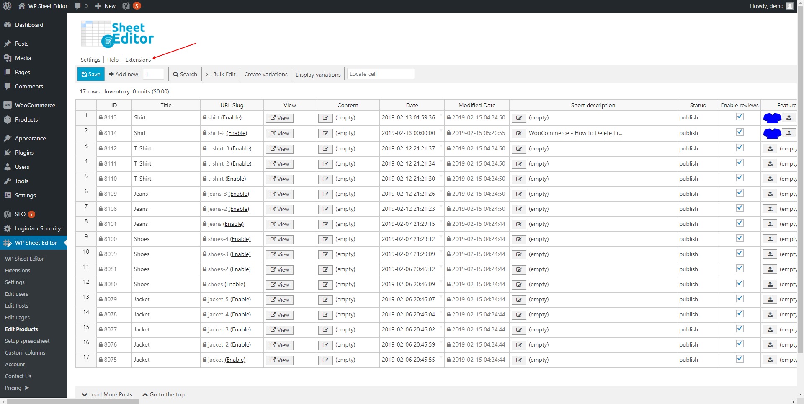Viewport: 804px width, 404px height.
Task: Click Enable link for jeans-3 slug
Action: [239, 194]
